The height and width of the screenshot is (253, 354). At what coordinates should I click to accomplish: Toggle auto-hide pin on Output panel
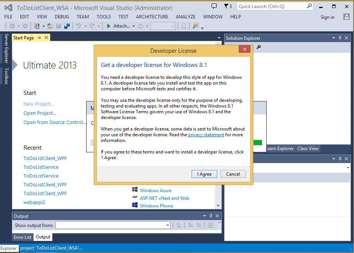(211, 216)
